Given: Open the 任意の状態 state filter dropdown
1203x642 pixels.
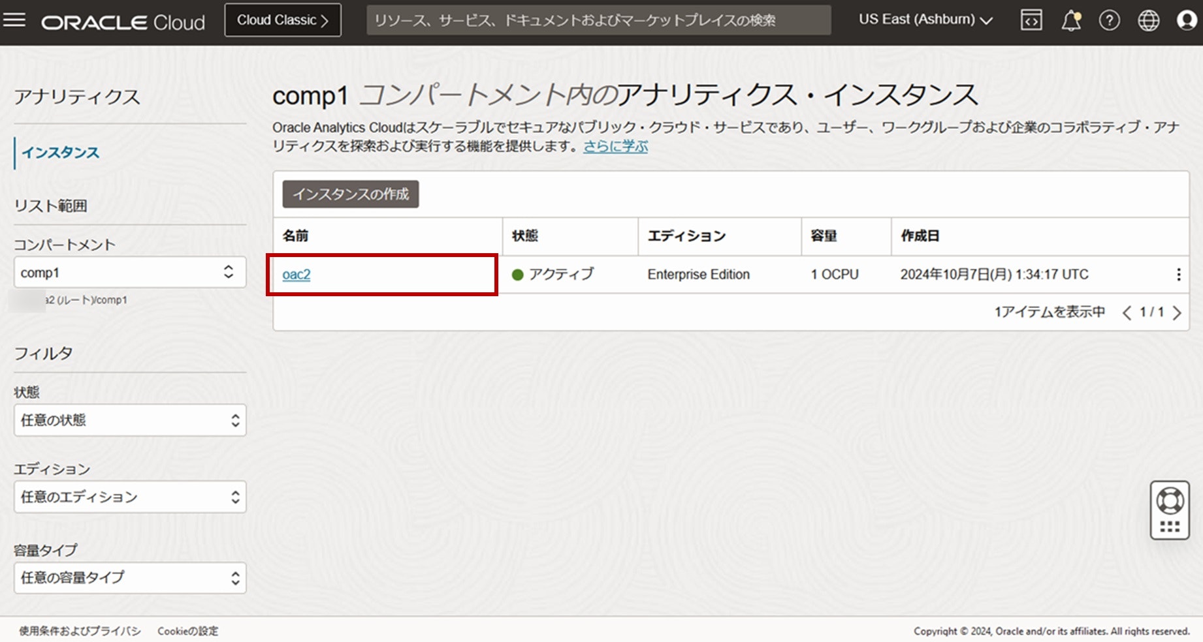Looking at the screenshot, I should point(130,420).
